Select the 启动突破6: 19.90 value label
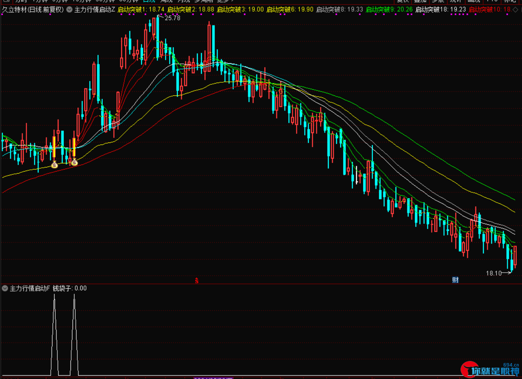Image resolution: width=522 pixels, height=379 pixels. [290, 10]
